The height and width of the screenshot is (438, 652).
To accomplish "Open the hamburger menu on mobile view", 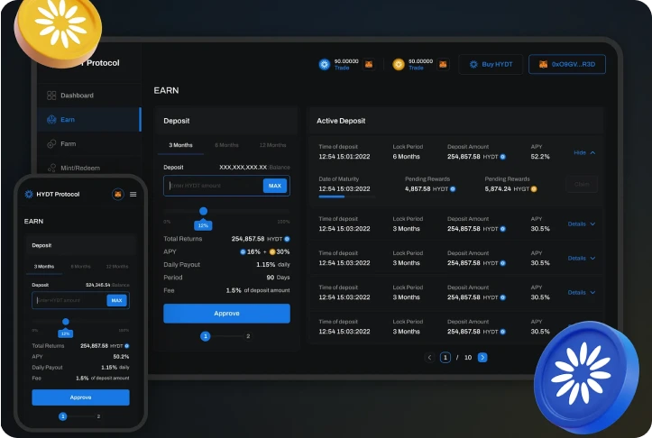I will pos(133,194).
